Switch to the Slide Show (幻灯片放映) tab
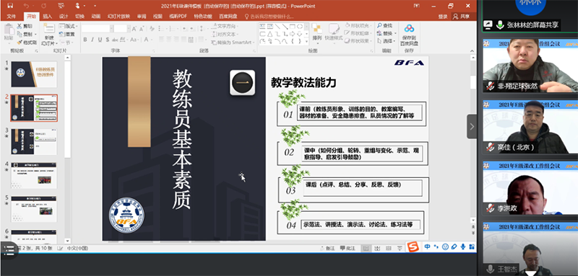578x276 pixels. (x=118, y=16)
